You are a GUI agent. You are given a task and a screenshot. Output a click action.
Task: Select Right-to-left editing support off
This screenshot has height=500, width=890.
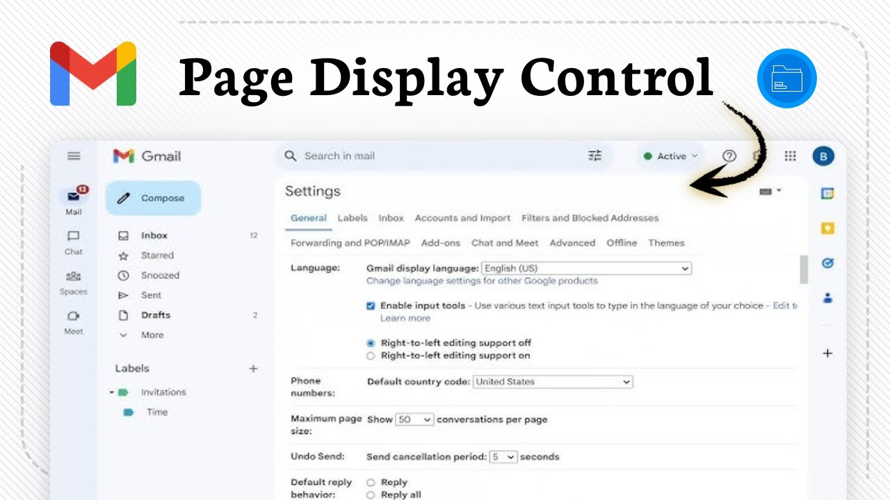click(371, 343)
